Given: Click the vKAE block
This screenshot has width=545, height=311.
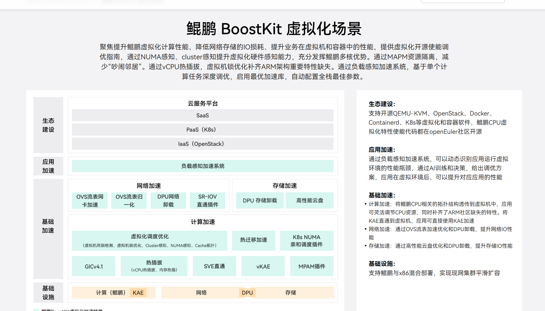Looking at the screenshot, I should (263, 266).
